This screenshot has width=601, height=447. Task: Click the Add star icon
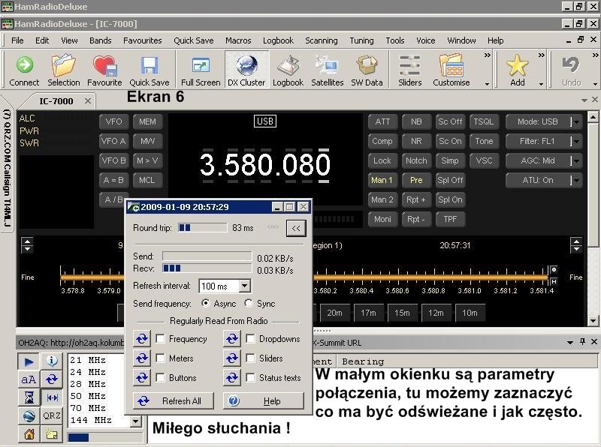[x=517, y=70]
